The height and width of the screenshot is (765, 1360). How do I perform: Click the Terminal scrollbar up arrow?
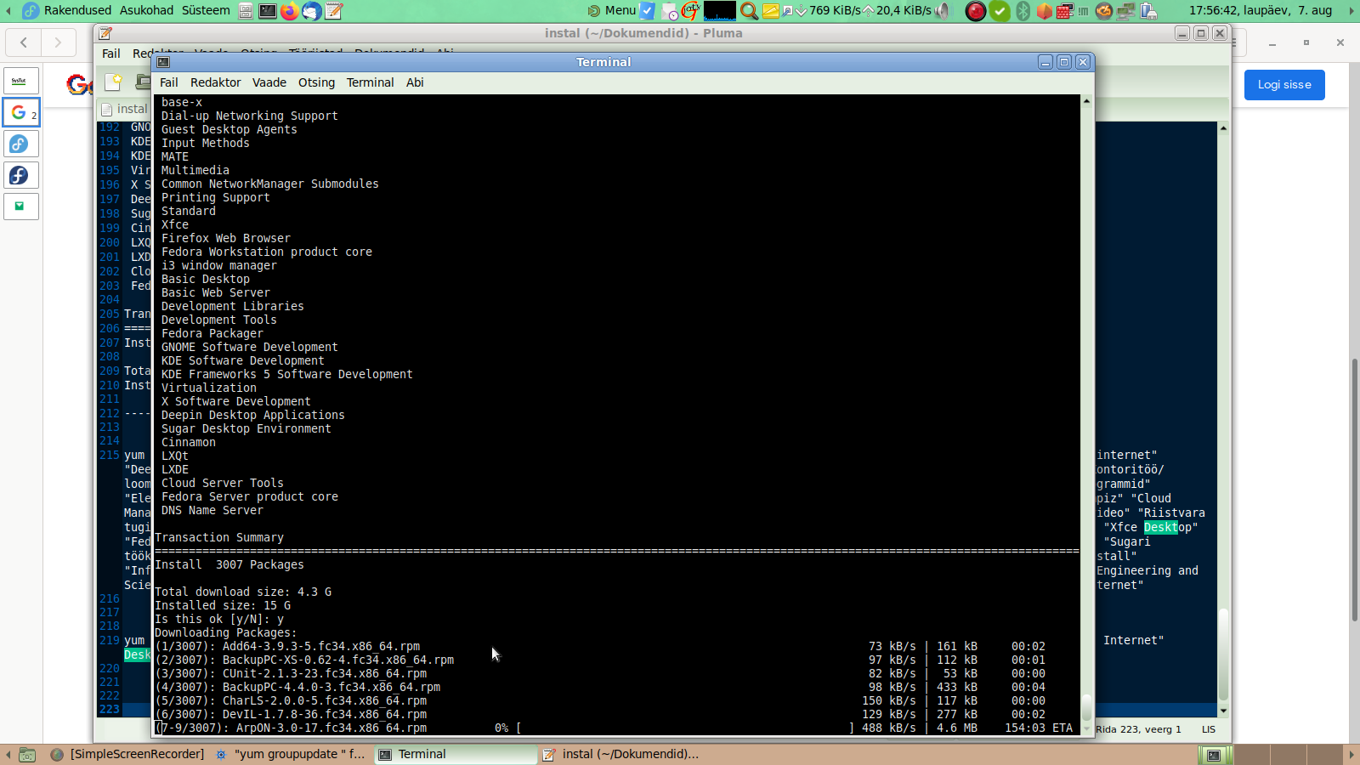pyautogui.click(x=1086, y=101)
